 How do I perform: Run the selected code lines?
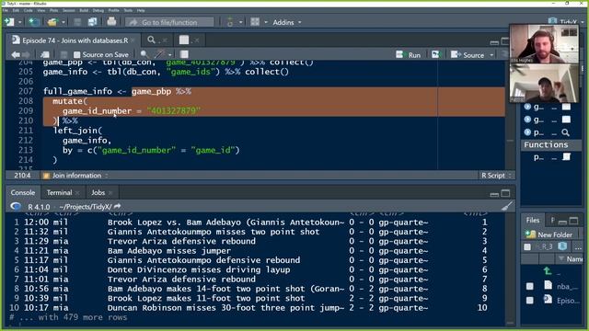click(409, 55)
